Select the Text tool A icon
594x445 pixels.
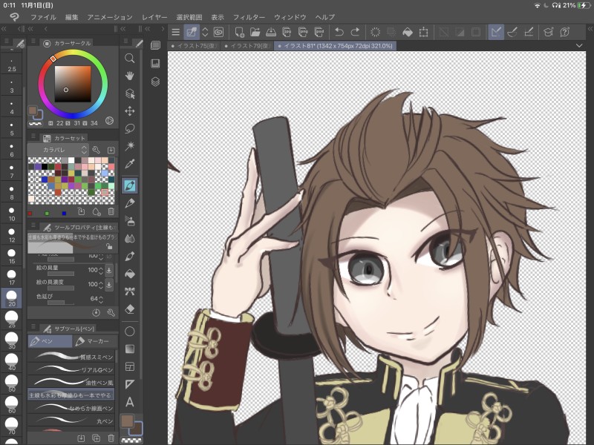(129, 402)
